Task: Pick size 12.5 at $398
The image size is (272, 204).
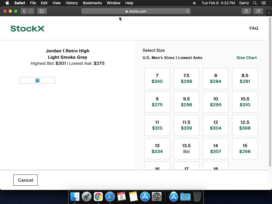Action: (x=245, y=125)
